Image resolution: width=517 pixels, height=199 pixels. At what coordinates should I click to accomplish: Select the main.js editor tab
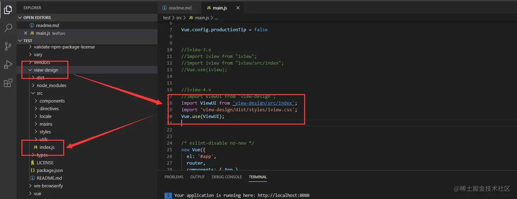223,8
